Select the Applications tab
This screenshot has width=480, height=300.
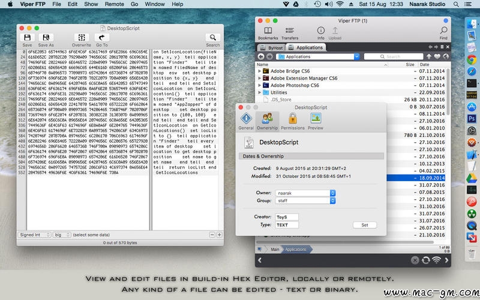pos(305,47)
